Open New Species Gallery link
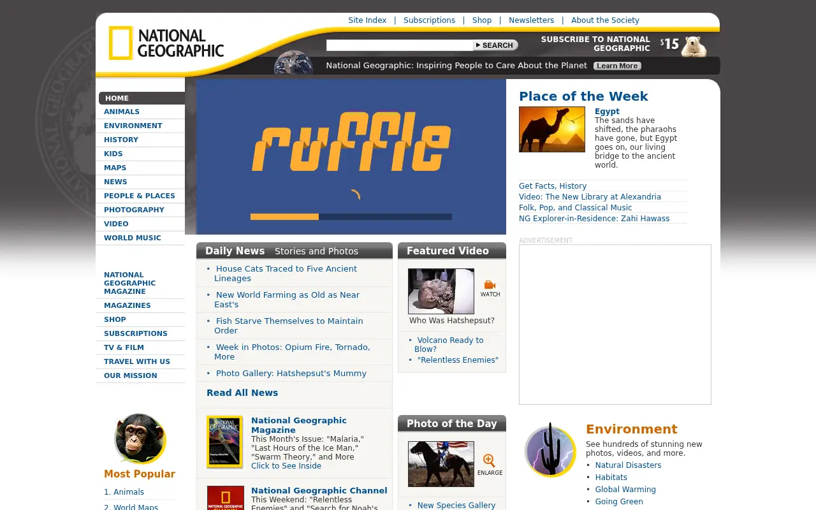 click(456, 506)
